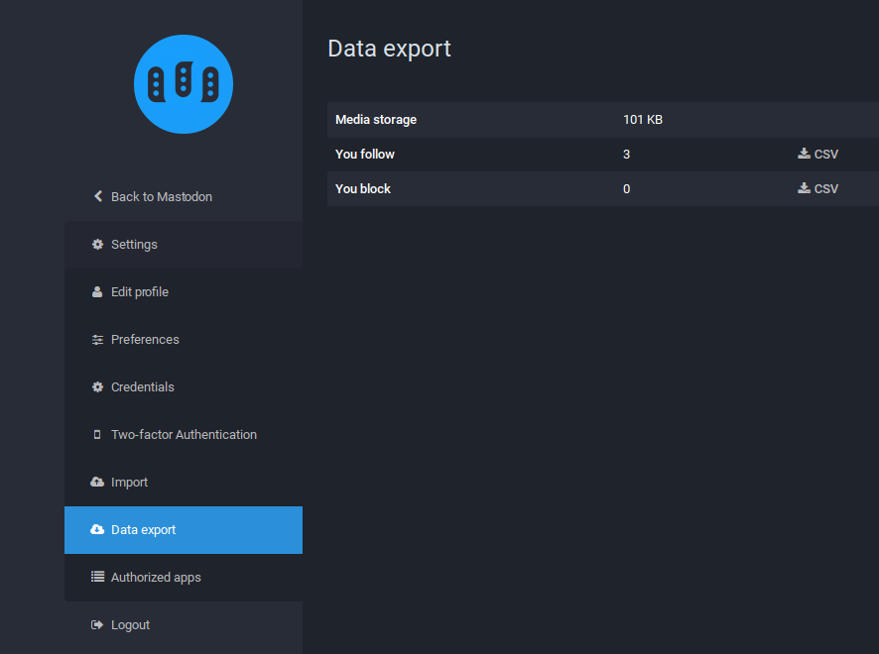
Task: Click the You follow row label
Action: 365,155
